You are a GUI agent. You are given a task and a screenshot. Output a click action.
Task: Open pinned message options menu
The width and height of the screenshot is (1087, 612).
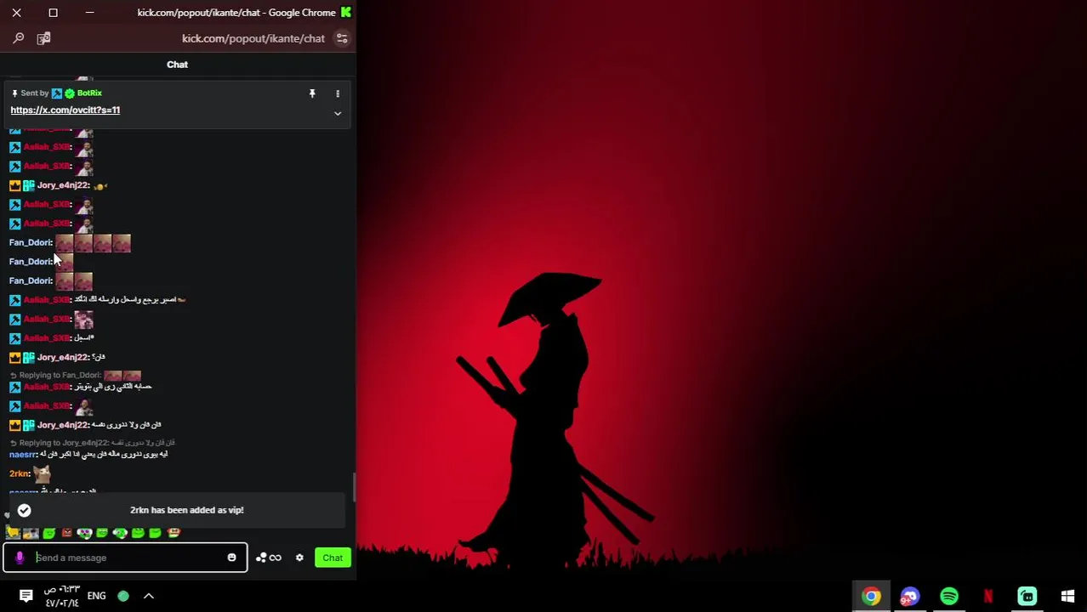pyautogui.click(x=338, y=93)
